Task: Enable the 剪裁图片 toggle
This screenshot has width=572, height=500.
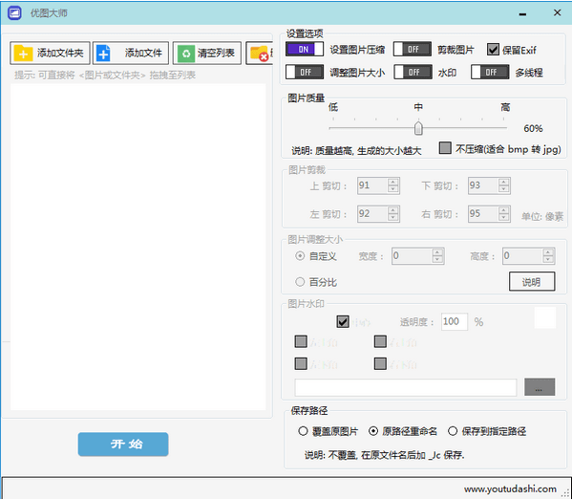Action: (x=413, y=50)
